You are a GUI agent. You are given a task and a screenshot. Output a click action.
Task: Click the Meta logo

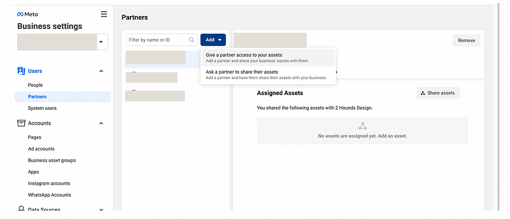click(27, 14)
